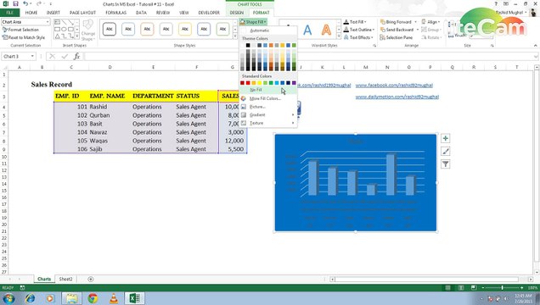Apply the first black-outlined Abc shape style

tap(110, 29)
